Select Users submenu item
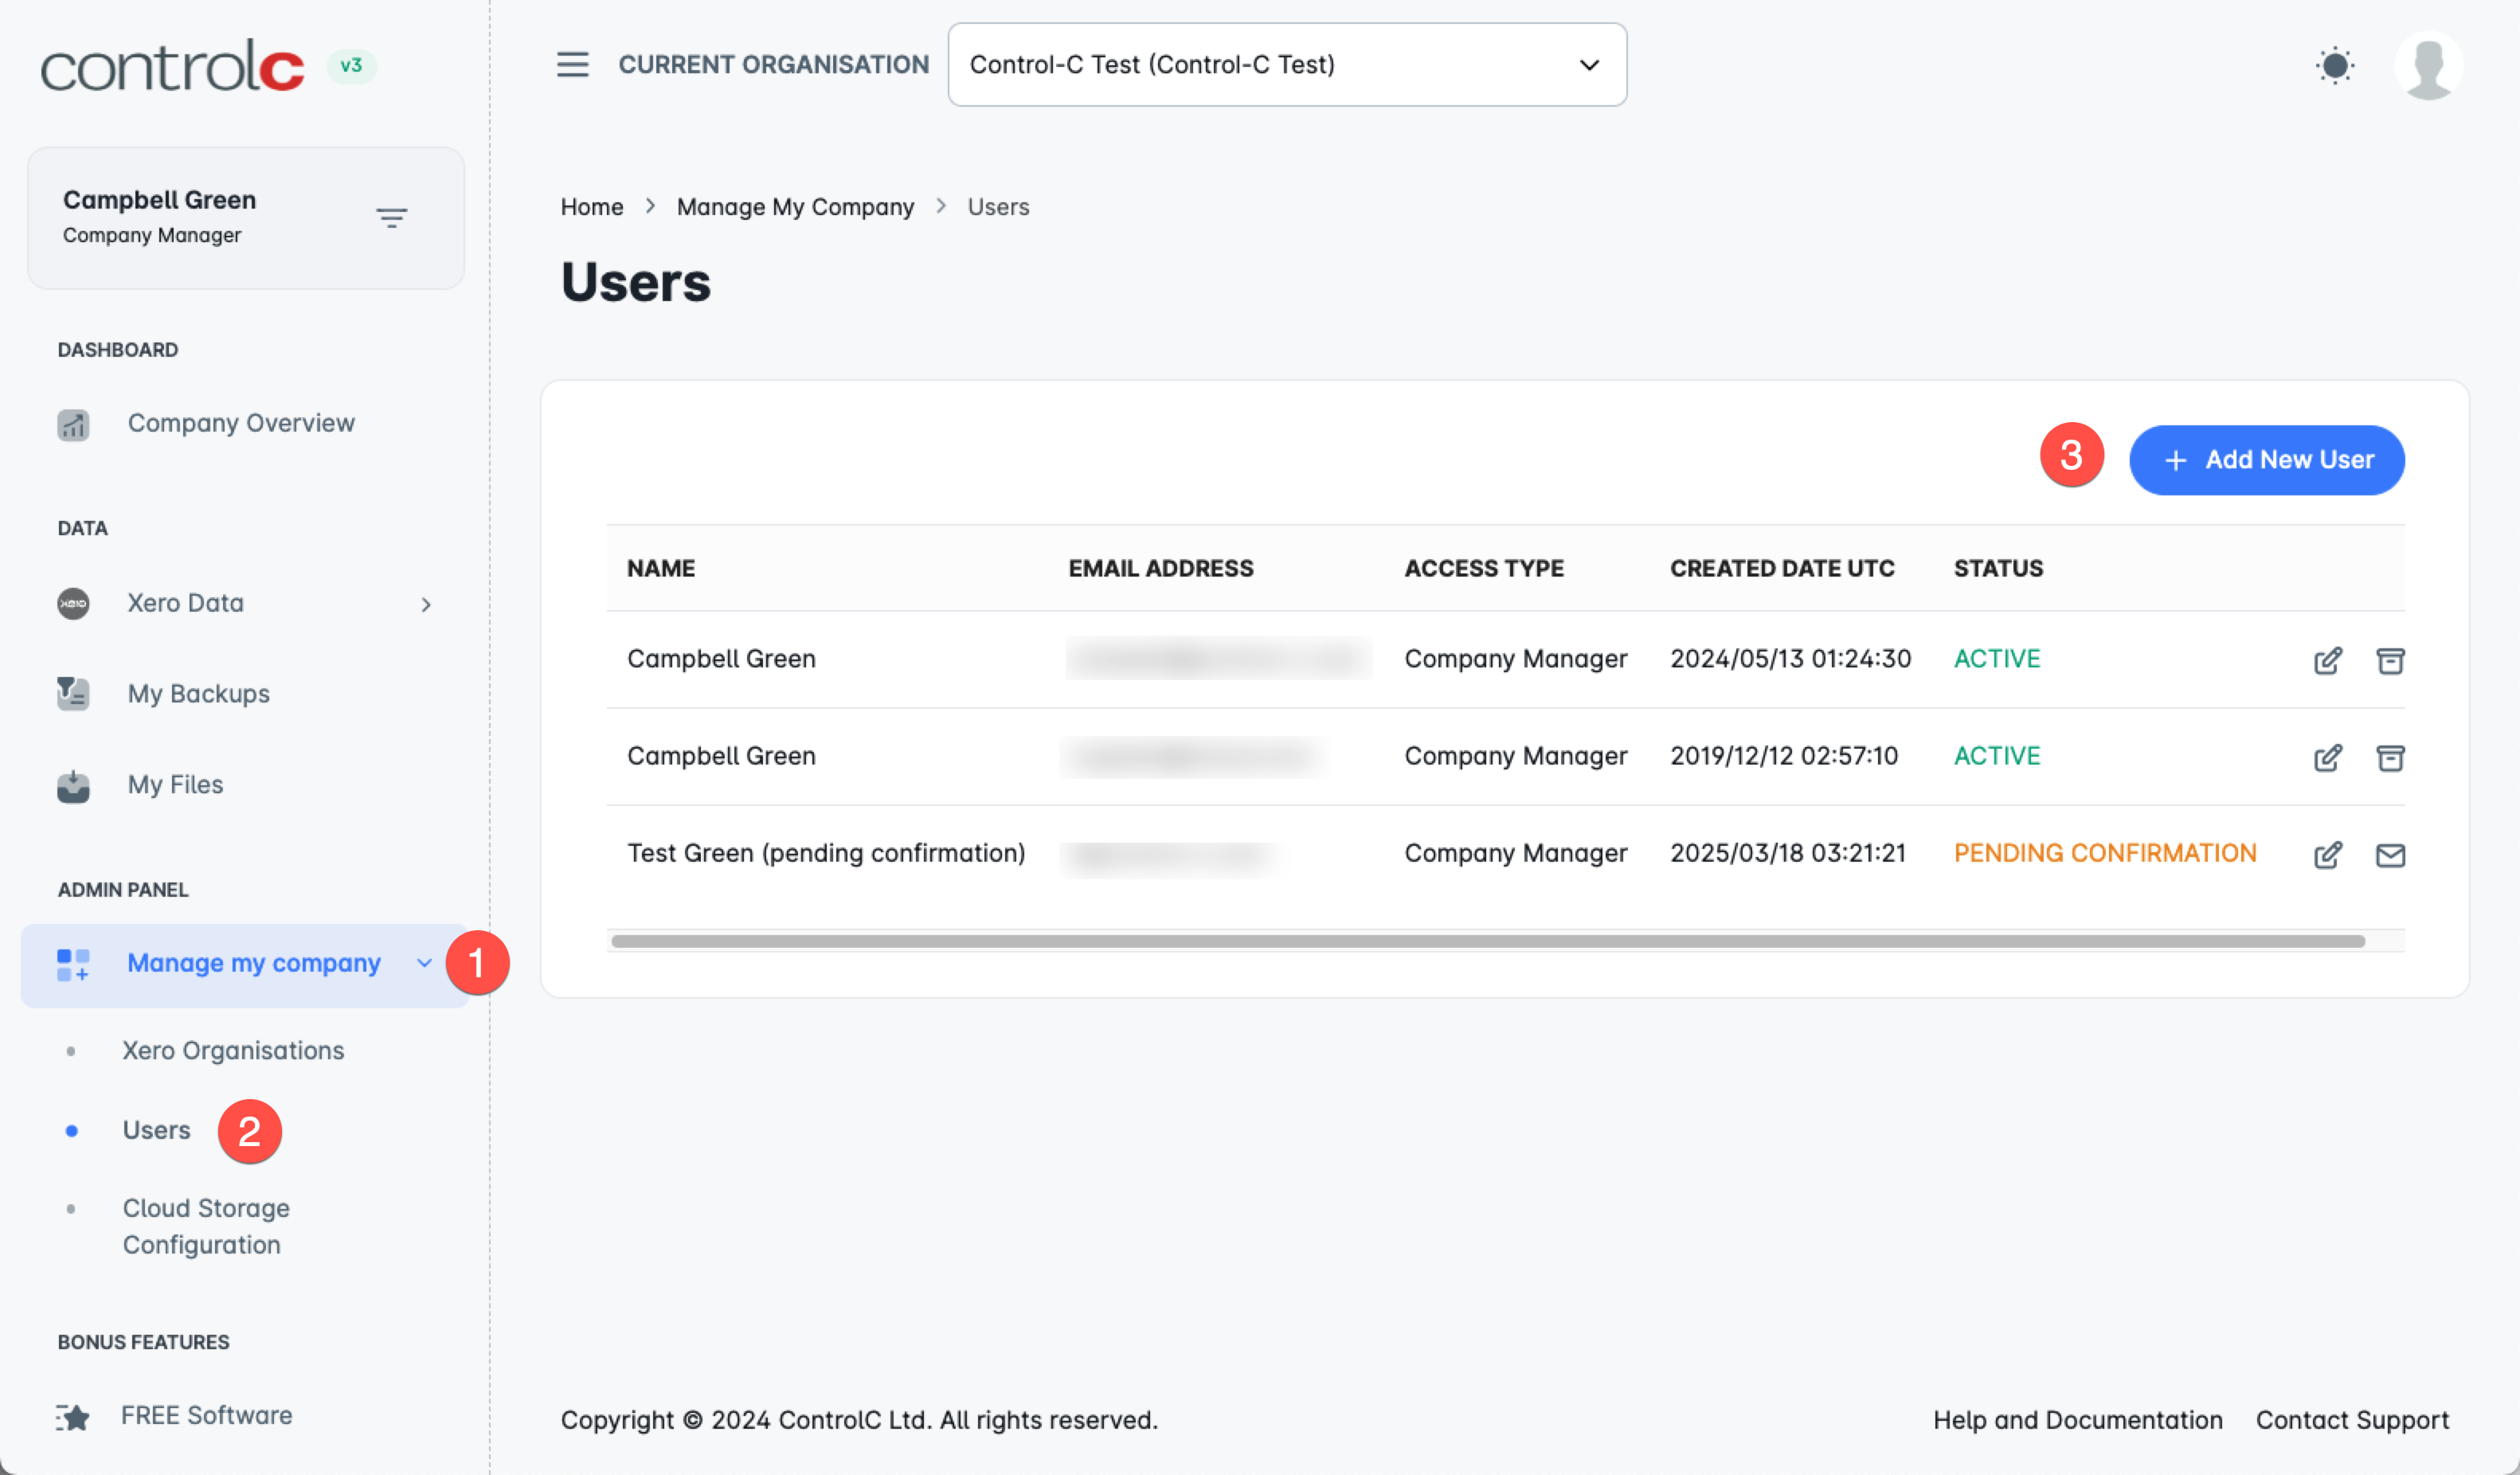This screenshot has height=1475, width=2520. (156, 1130)
